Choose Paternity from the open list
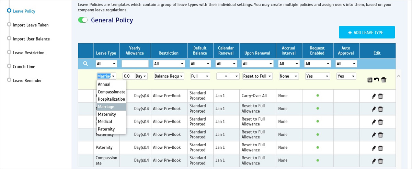 (x=112, y=129)
